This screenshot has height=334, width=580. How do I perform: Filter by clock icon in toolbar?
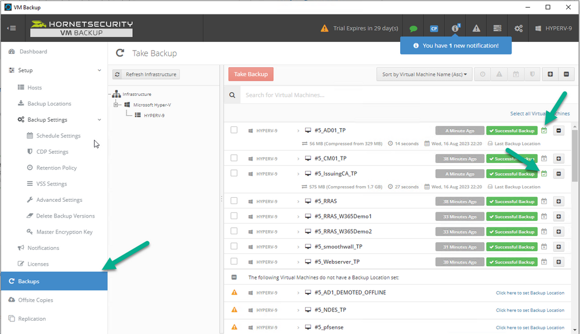tap(483, 74)
